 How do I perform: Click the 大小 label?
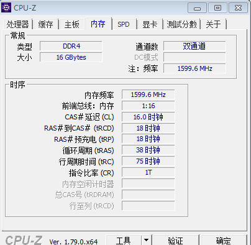[24, 57]
